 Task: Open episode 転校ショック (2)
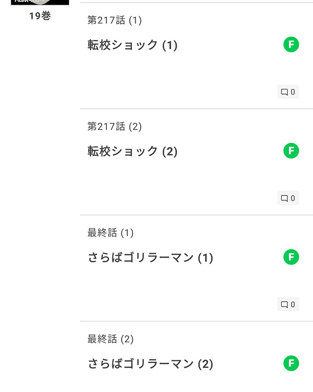point(133,152)
